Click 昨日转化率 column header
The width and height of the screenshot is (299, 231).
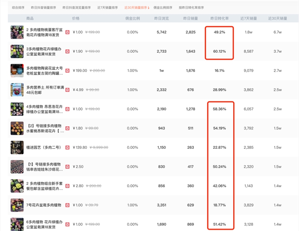pyautogui.click(x=219, y=19)
